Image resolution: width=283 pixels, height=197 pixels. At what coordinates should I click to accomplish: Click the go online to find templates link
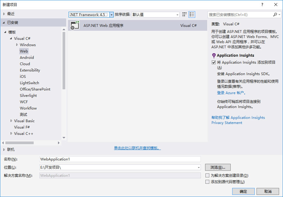[x=137, y=148]
